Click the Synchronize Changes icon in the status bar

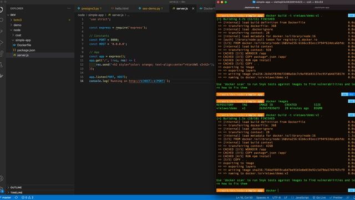[x=16, y=198]
